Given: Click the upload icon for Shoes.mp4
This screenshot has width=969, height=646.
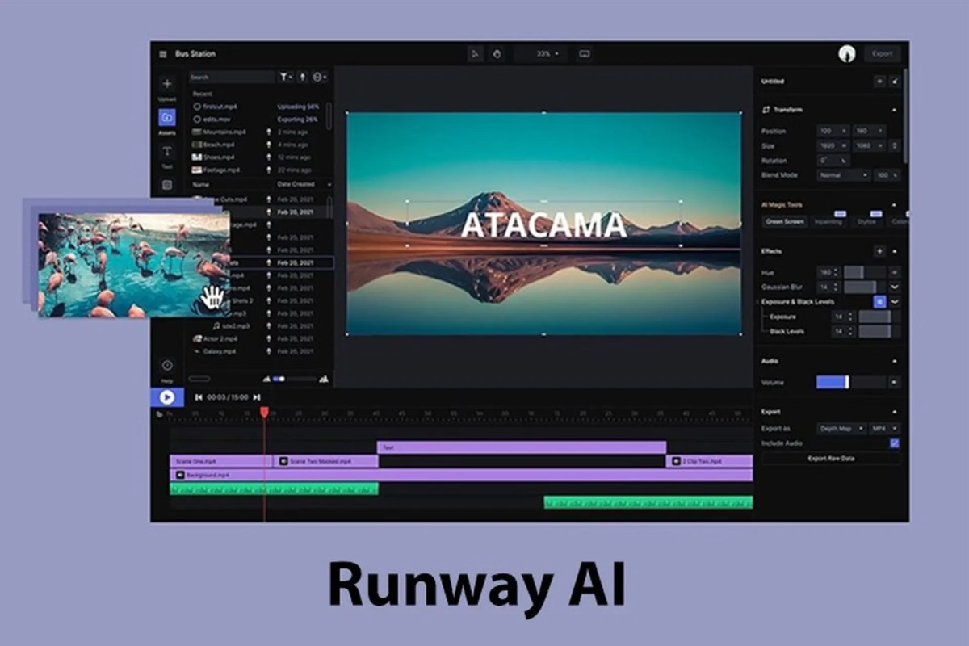Looking at the screenshot, I should [x=268, y=157].
